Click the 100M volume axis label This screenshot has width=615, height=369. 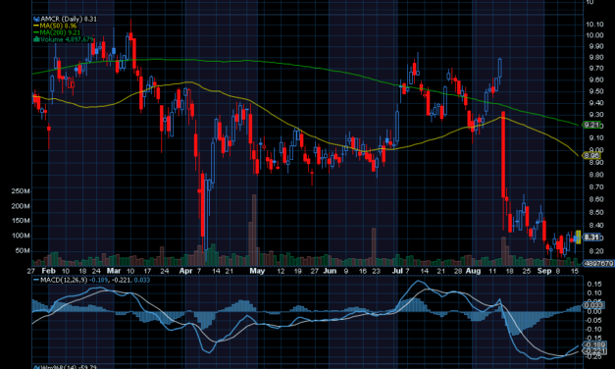21,236
